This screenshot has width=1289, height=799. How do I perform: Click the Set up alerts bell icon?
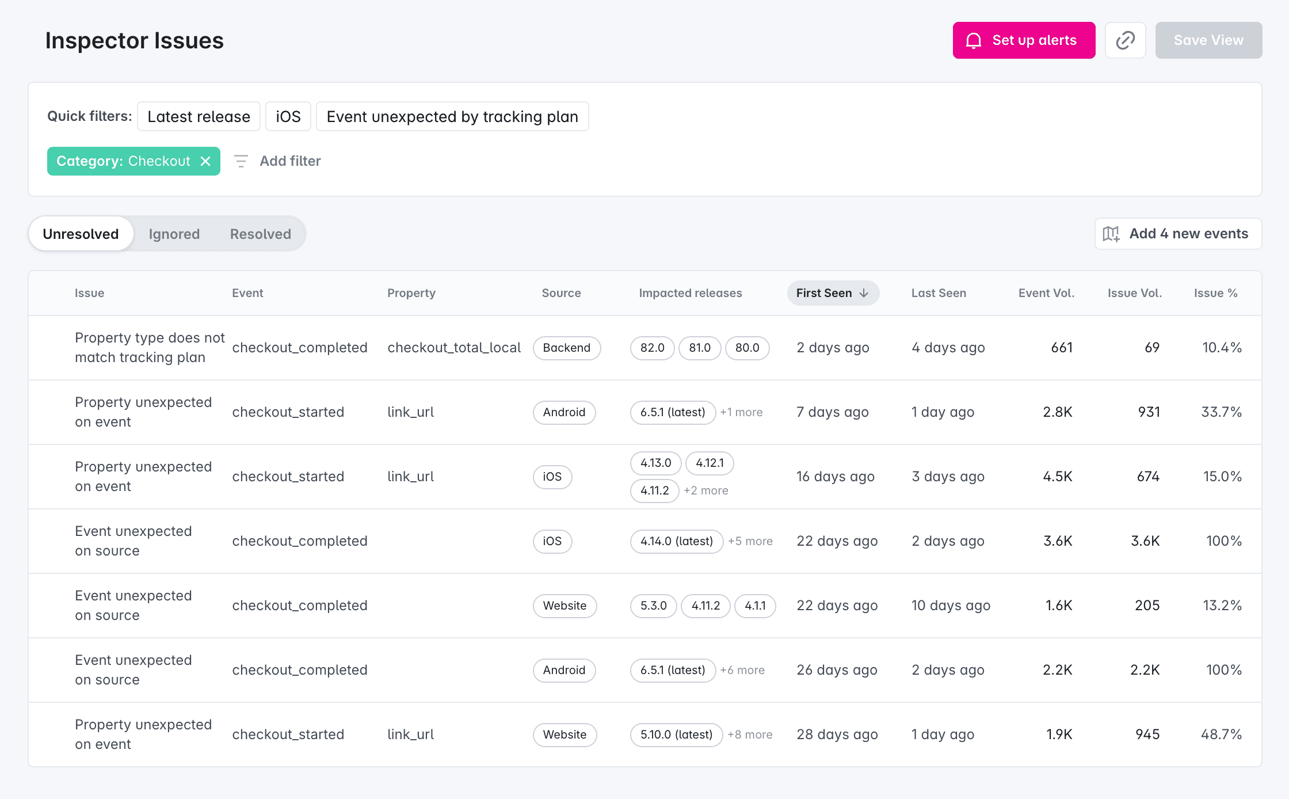[x=973, y=40]
